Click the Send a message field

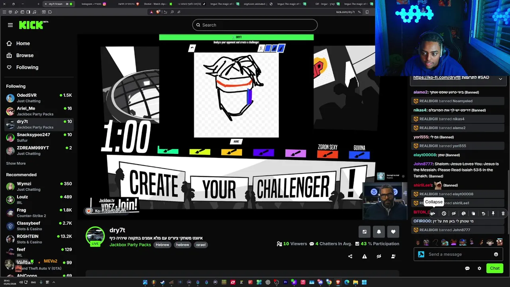point(458,254)
